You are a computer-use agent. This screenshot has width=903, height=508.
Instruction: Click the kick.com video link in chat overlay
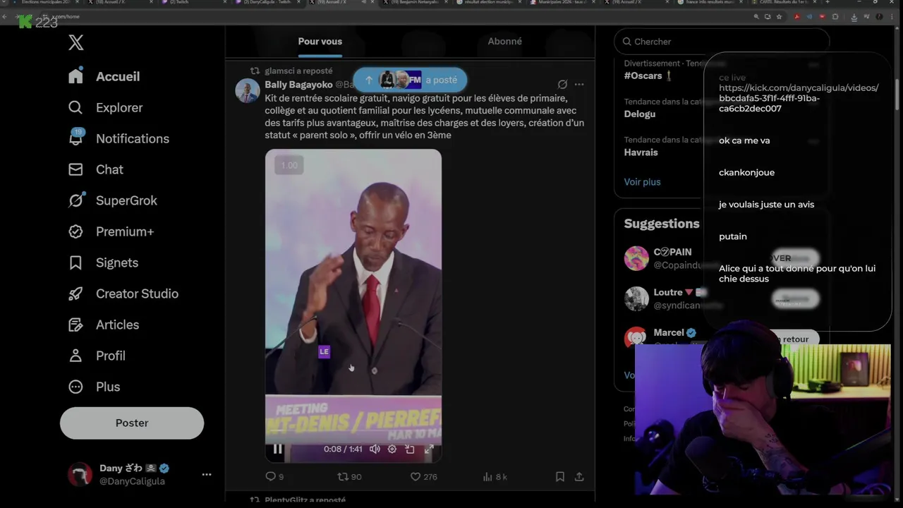click(799, 98)
